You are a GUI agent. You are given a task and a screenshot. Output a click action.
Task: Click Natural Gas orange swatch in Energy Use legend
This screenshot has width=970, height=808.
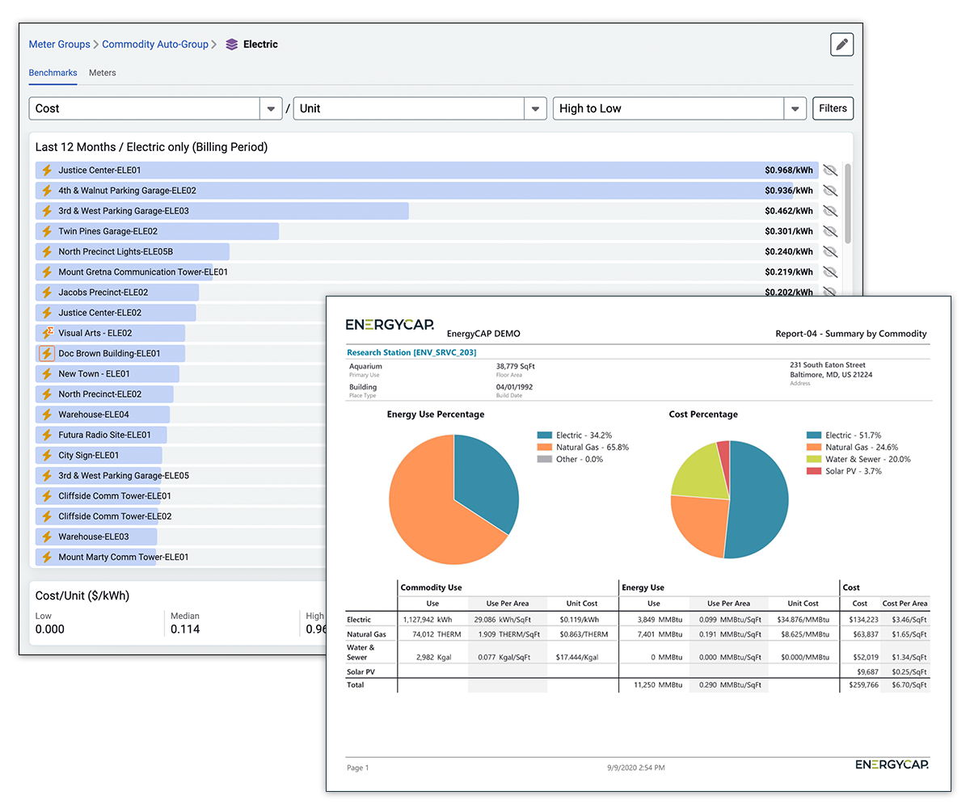(543, 447)
